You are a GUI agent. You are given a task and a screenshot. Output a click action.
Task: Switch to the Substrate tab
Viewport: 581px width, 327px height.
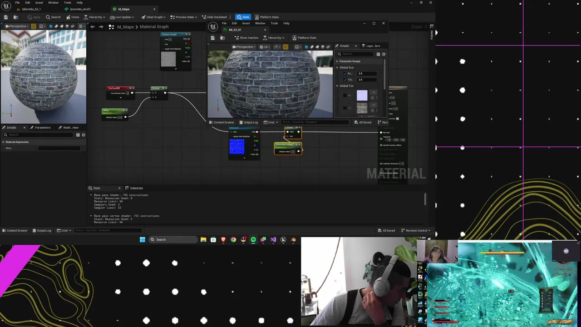click(134, 188)
